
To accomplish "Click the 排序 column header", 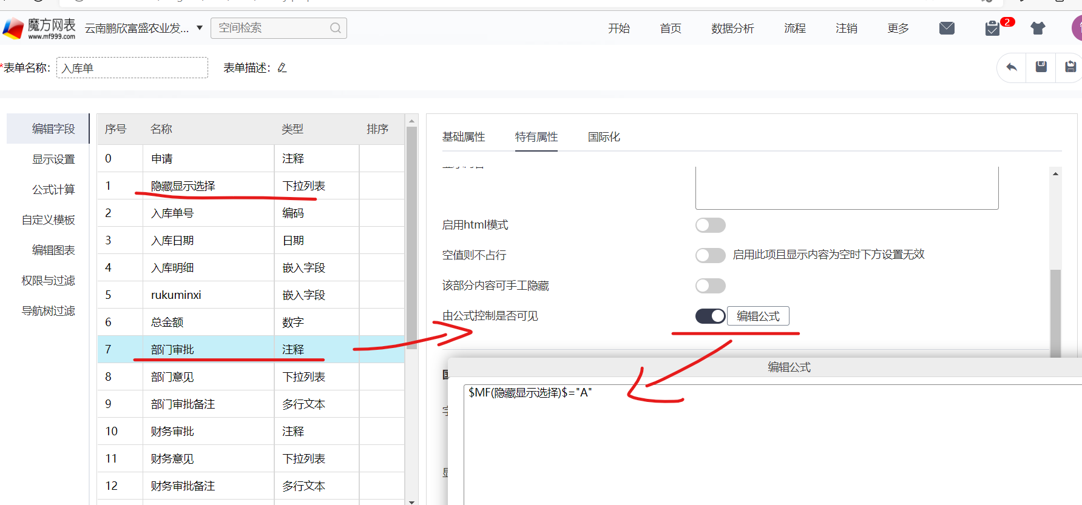I will pos(377,129).
